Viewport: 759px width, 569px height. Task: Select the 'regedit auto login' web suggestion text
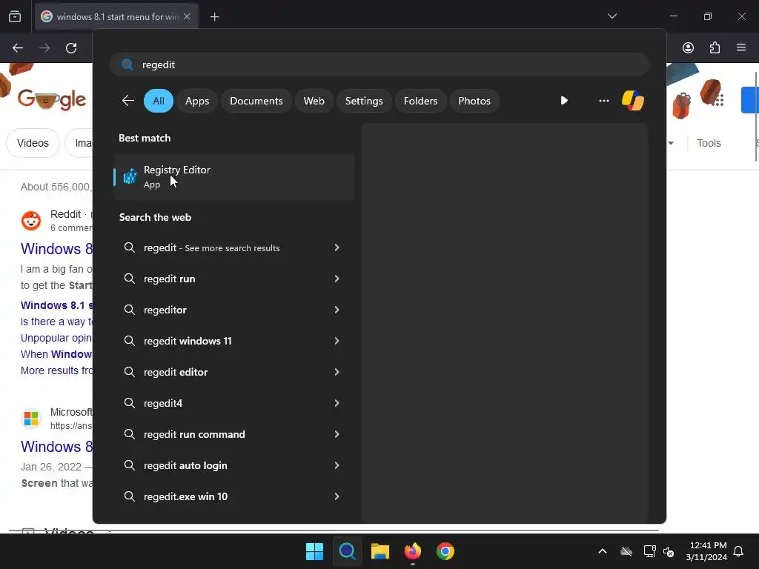pos(185,465)
